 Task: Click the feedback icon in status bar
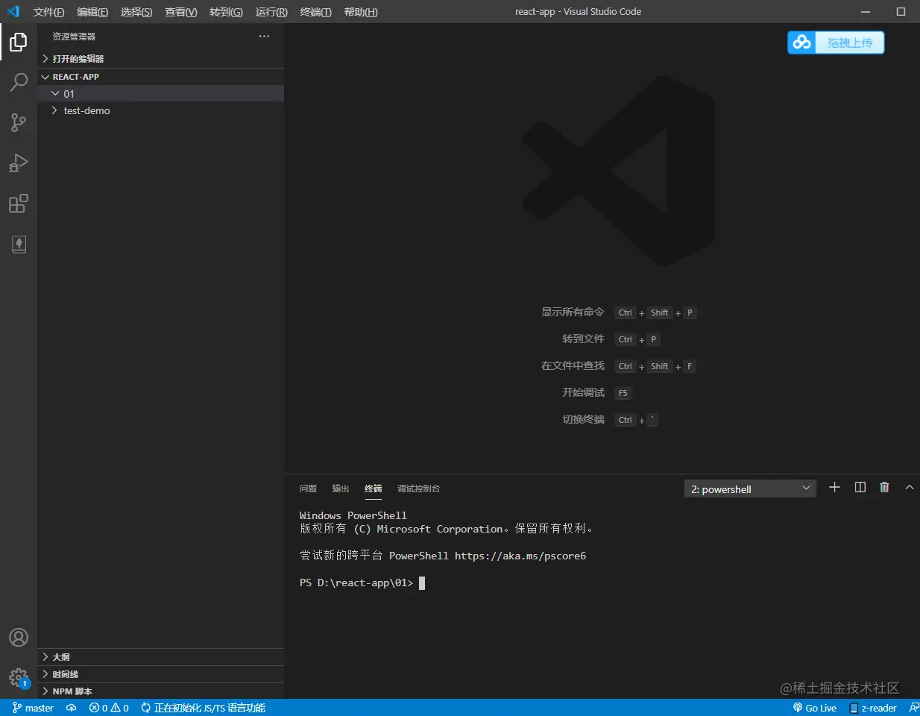(x=913, y=708)
